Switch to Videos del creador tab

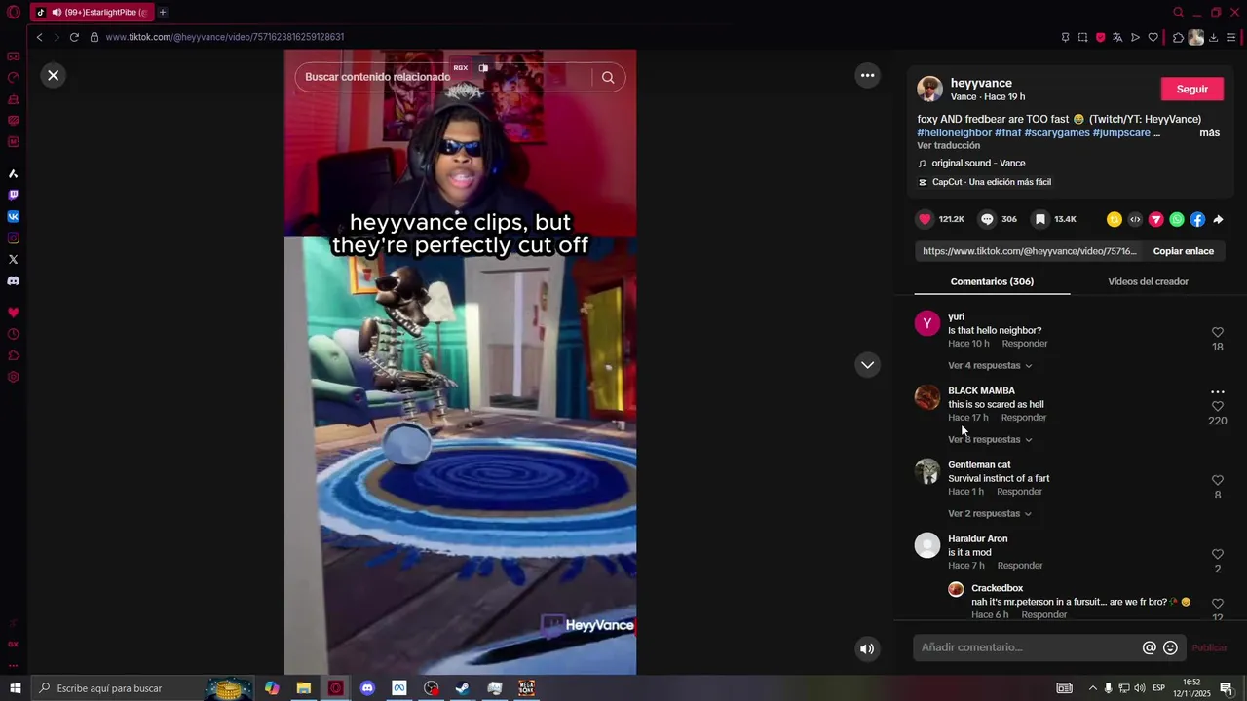point(1148,281)
